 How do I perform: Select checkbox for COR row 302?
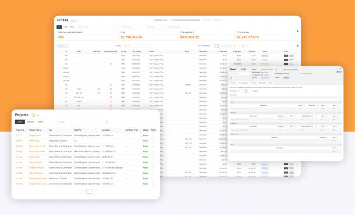coord(59,55)
